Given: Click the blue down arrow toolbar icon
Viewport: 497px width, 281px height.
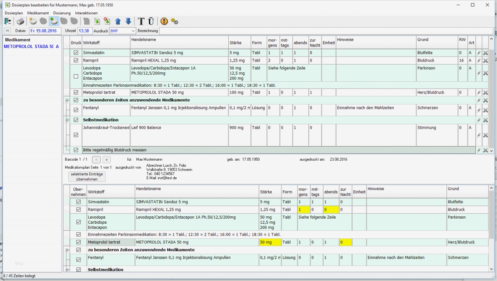Looking at the screenshot, I should [128, 21].
